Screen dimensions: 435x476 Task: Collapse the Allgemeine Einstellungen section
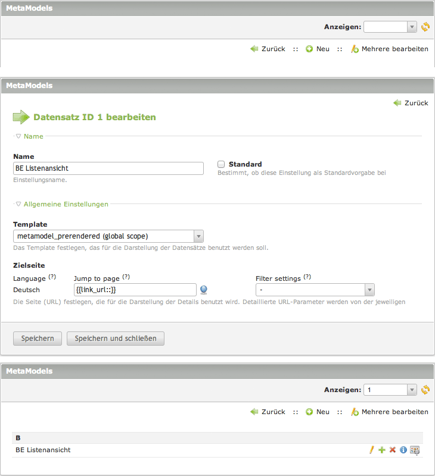61,204
